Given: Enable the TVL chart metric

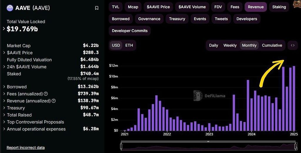Looking at the screenshot, I should [116, 7].
